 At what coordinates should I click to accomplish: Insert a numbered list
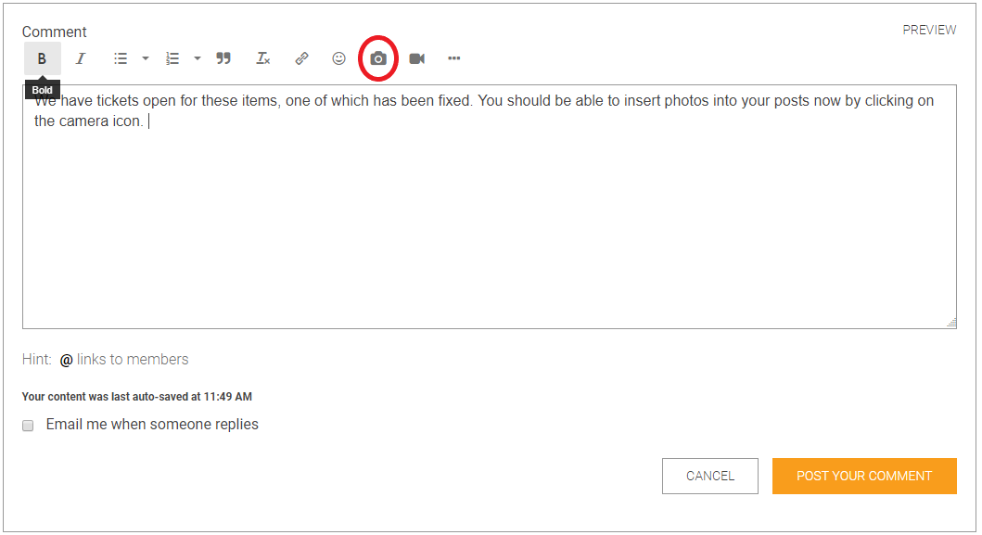(172, 58)
